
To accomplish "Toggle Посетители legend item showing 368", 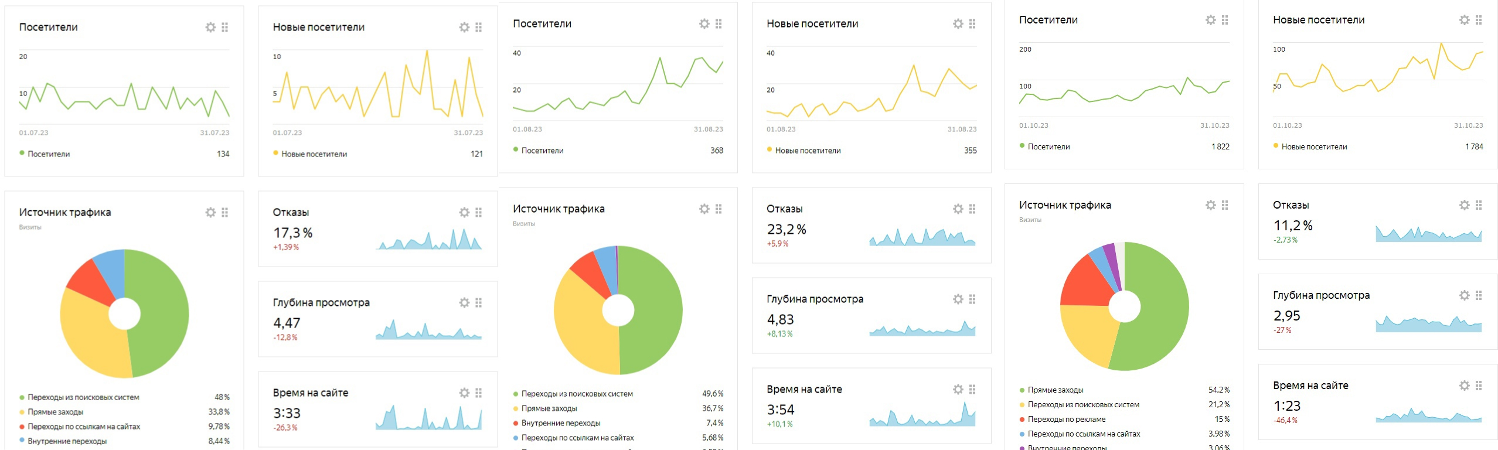I will coord(542,151).
